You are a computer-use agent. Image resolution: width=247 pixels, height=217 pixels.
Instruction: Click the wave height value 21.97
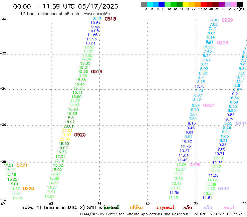(x=66, y=135)
